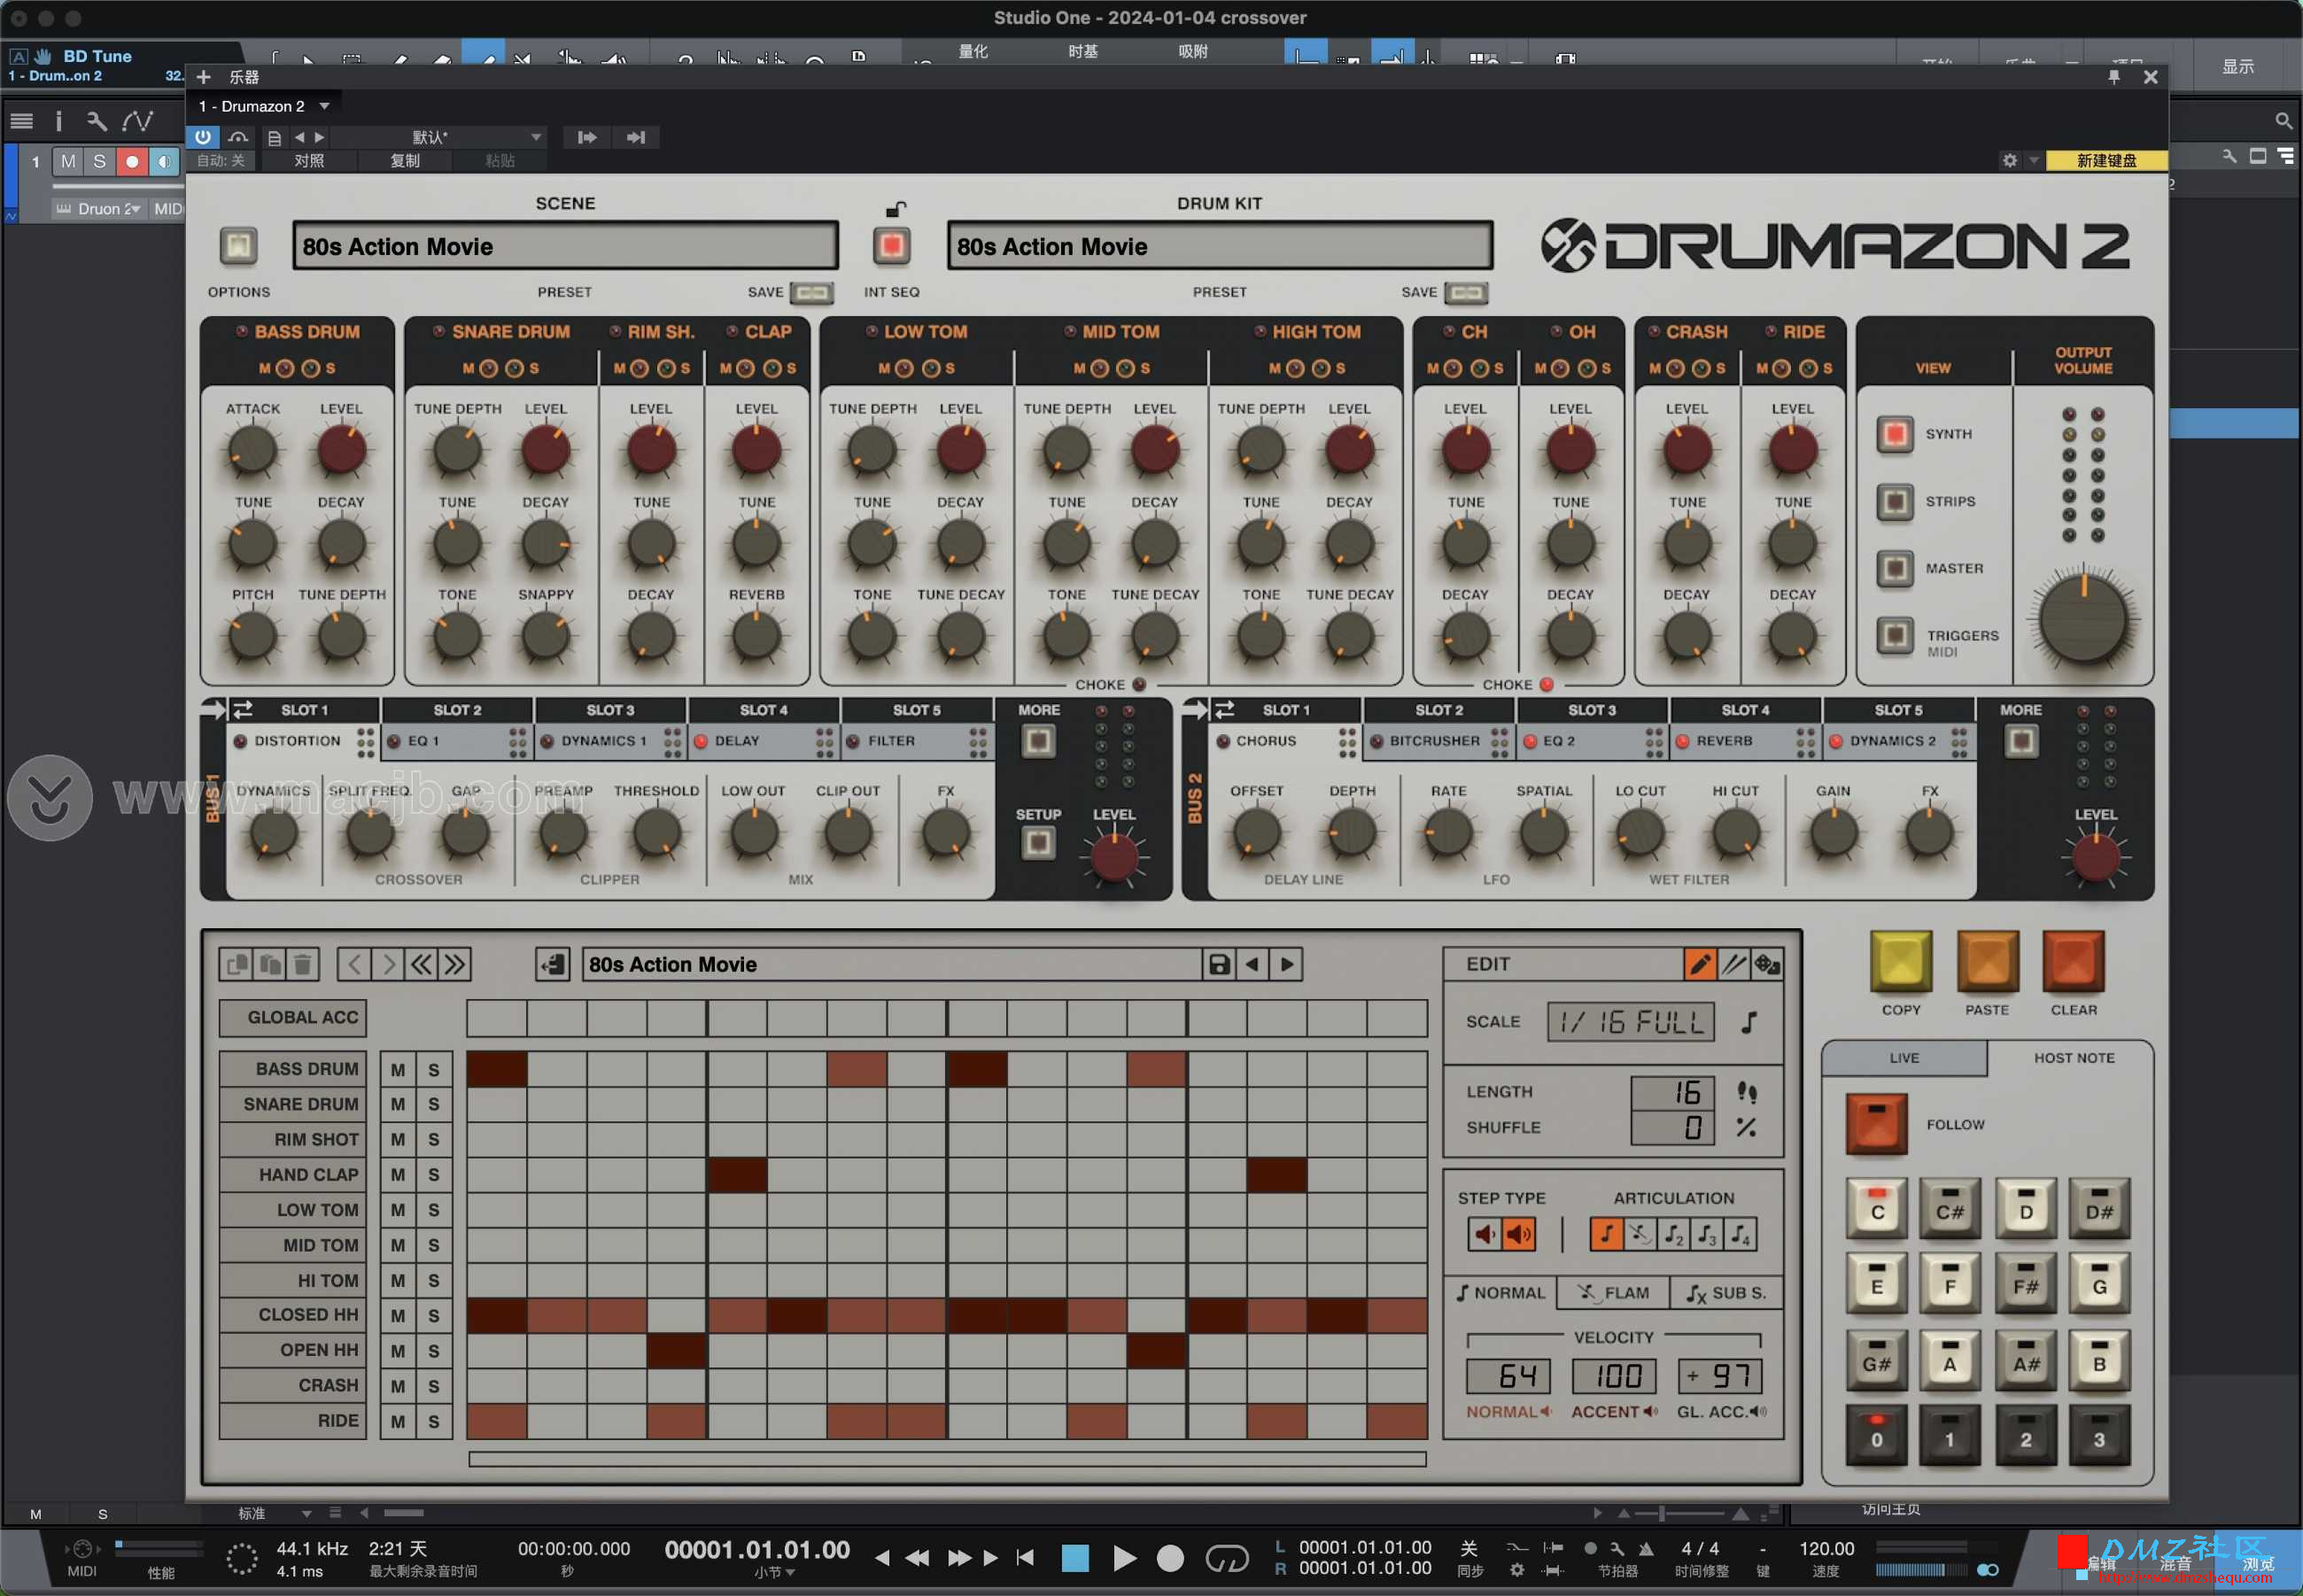The width and height of the screenshot is (2303, 1596).
Task: Click the bus 1 routing swap arrows icon
Action: (x=243, y=710)
